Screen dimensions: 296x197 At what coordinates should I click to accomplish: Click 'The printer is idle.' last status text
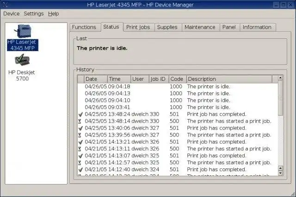(102, 48)
